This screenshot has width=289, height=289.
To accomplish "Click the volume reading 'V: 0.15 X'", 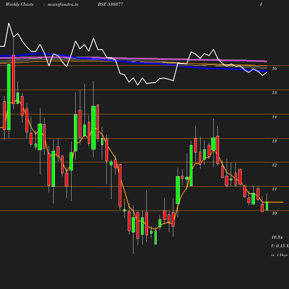I will tap(280, 246).
